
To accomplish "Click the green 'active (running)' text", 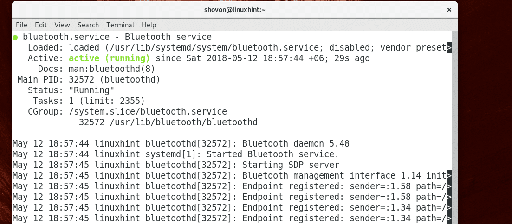I will (x=109, y=58).
